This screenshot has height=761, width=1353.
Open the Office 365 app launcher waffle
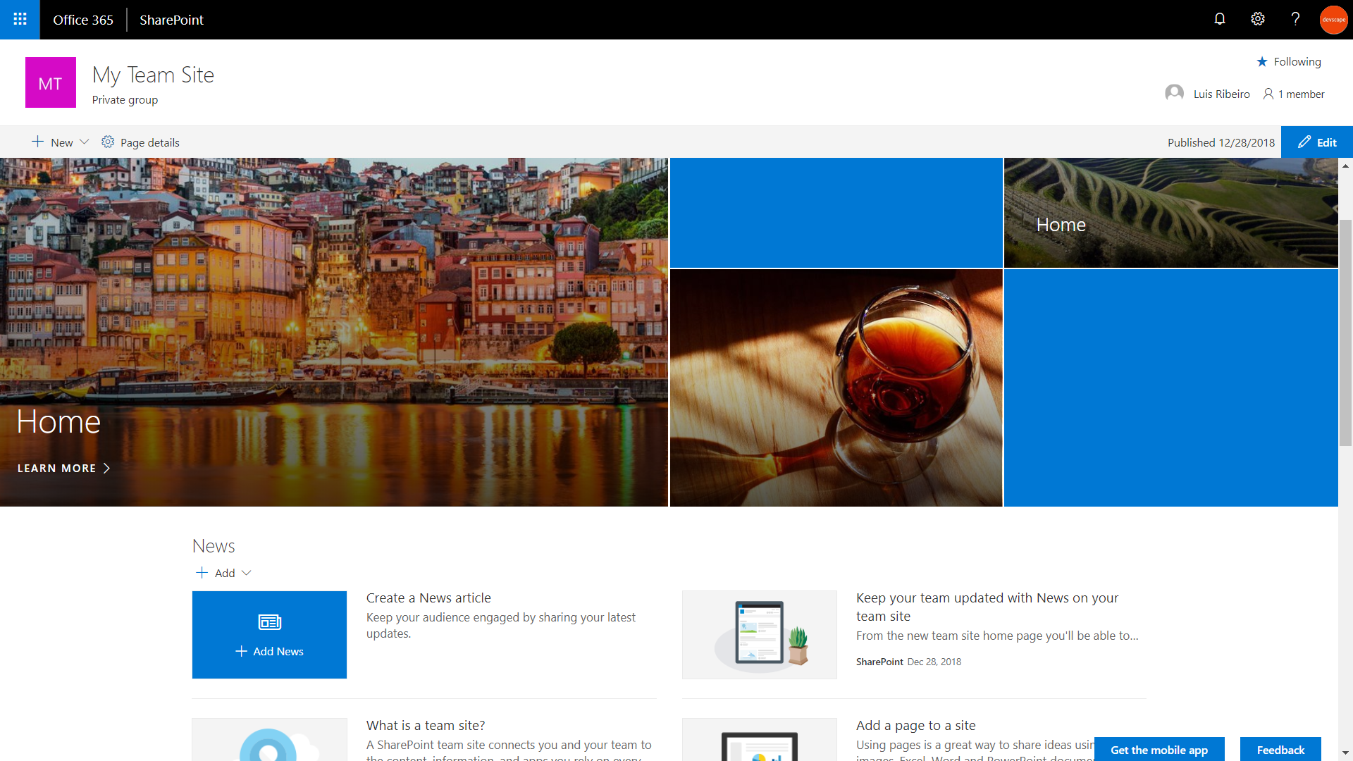tap(20, 20)
